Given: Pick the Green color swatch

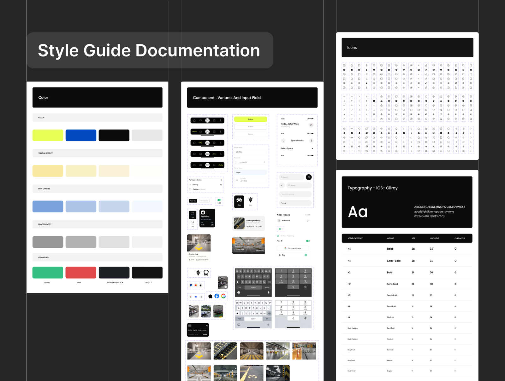Looking at the screenshot, I should 48,273.
